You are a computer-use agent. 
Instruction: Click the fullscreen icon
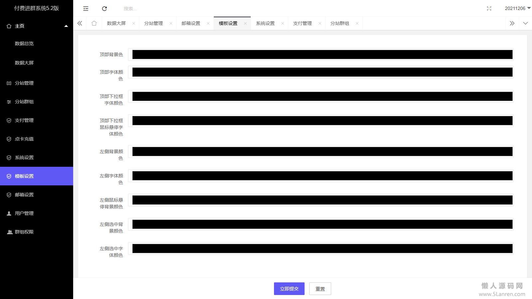[x=489, y=9]
